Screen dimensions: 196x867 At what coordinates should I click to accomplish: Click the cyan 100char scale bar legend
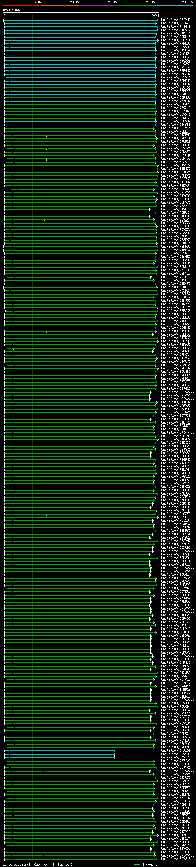(x=137, y=865)
